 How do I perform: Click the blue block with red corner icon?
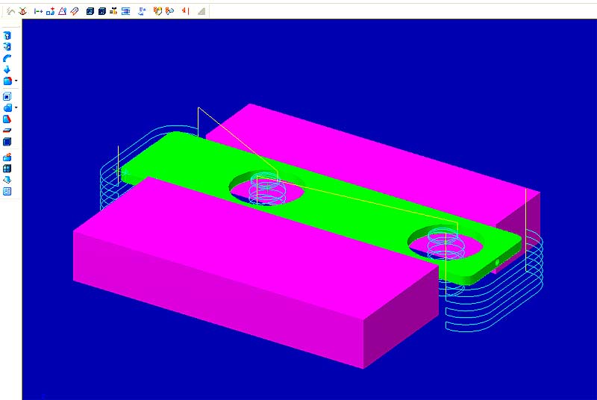coord(7,81)
